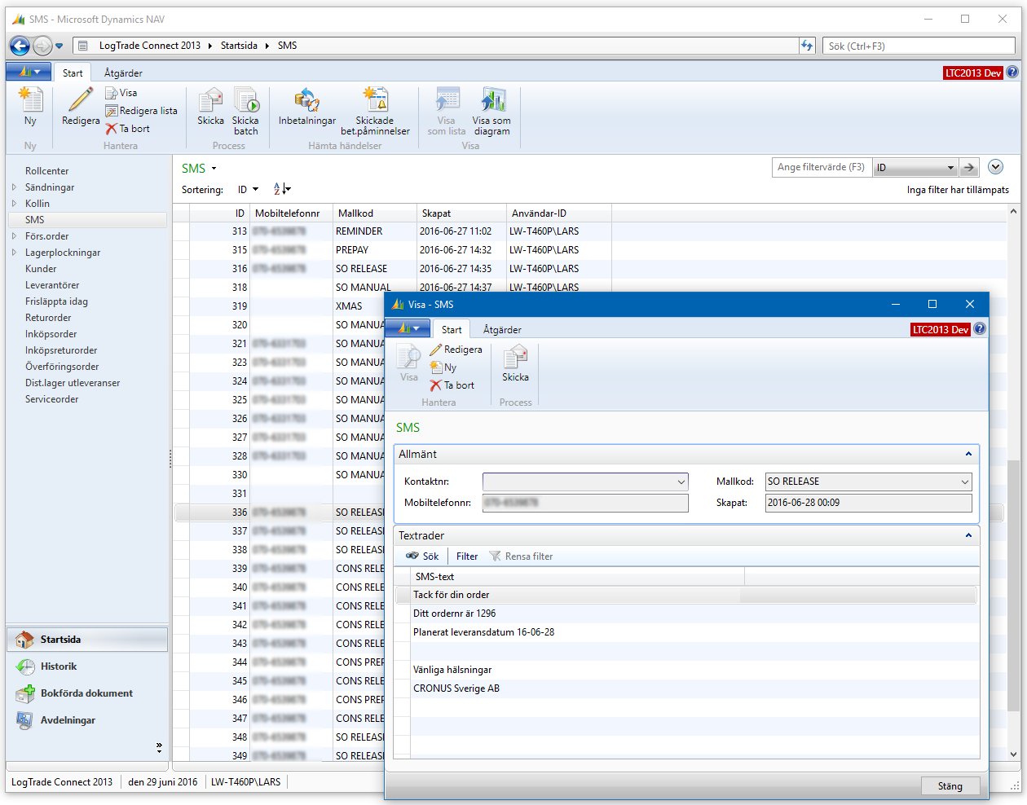The height and width of the screenshot is (805, 1027).
Task: Switch to Åtgärder tab in Visa - SMS window
Action: pos(502,329)
